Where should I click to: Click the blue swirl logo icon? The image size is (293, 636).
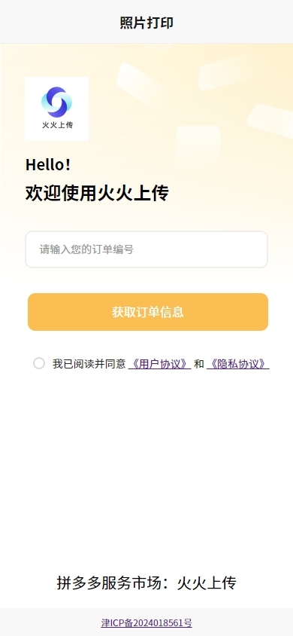pyautogui.click(x=56, y=102)
